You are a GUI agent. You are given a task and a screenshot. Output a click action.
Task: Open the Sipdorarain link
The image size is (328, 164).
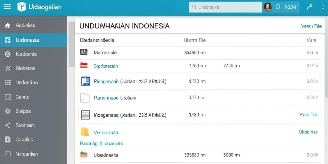[x=106, y=66]
